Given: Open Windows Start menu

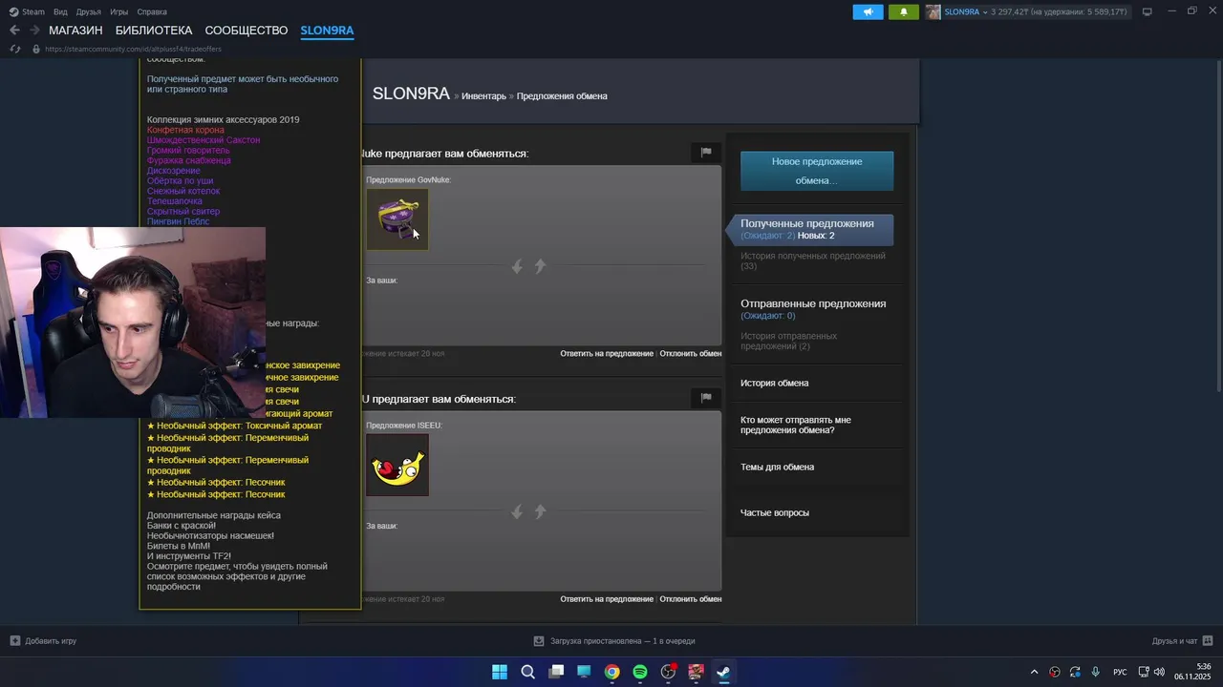Looking at the screenshot, I should [x=500, y=672].
